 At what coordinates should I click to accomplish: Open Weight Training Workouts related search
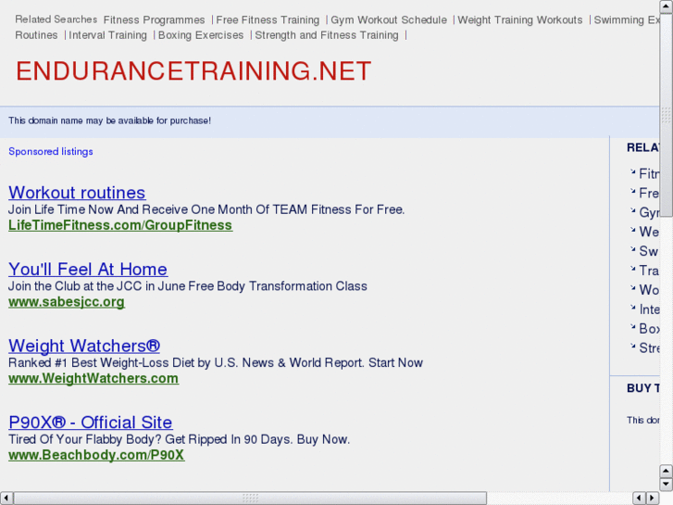coord(520,20)
